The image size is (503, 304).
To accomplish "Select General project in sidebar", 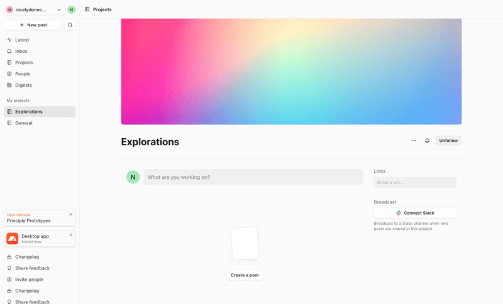I will [40, 123].
